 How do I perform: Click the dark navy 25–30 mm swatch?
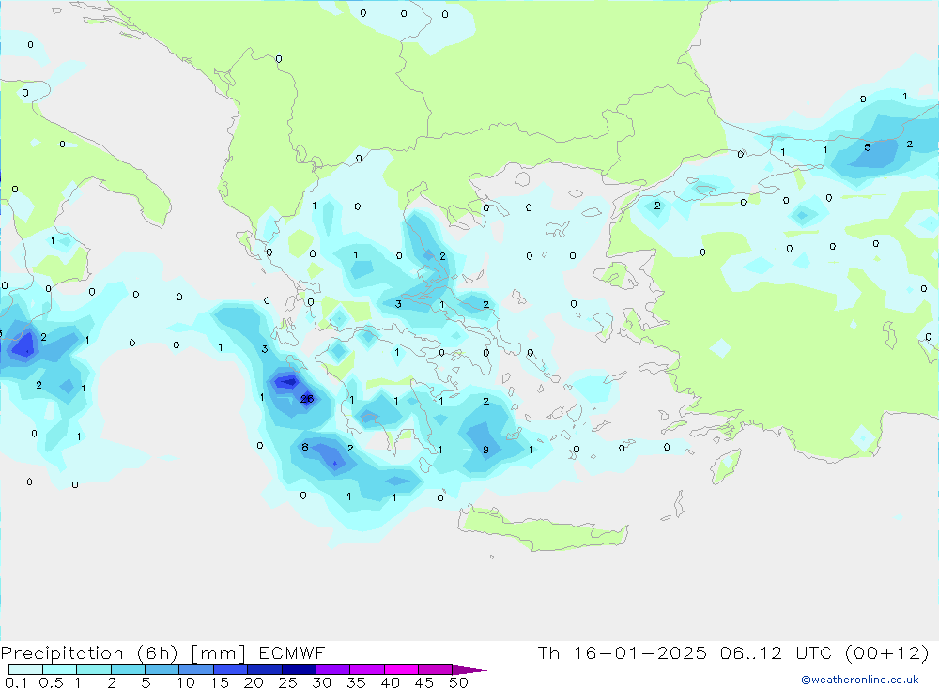298,669
